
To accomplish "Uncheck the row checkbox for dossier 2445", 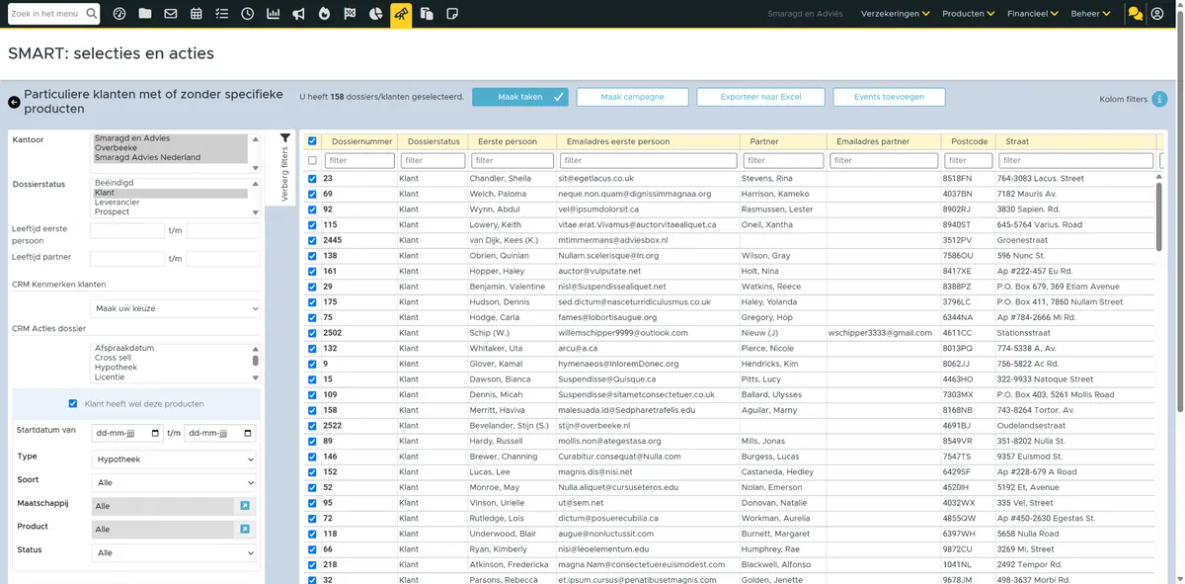I will tap(313, 240).
